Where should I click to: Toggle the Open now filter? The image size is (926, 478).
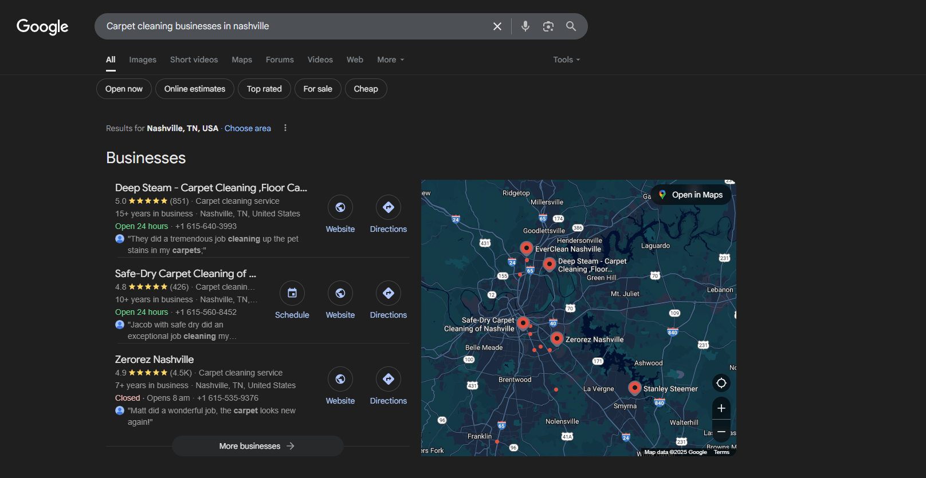tap(124, 89)
